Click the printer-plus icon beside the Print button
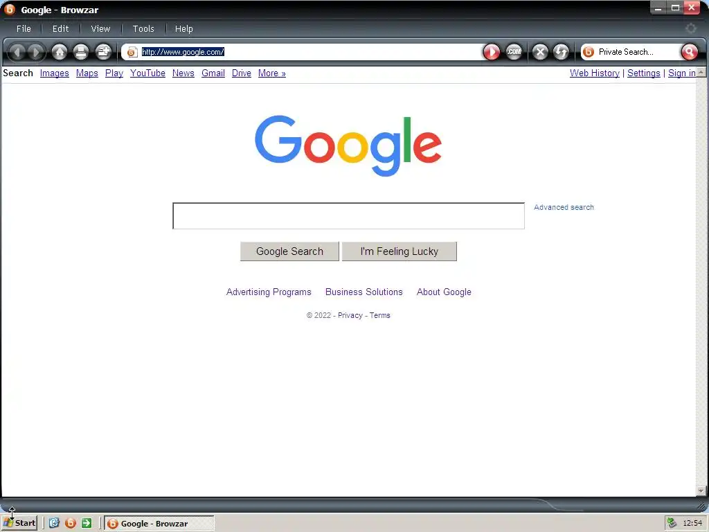Screen dimensions: 709x532 [x=104, y=52]
